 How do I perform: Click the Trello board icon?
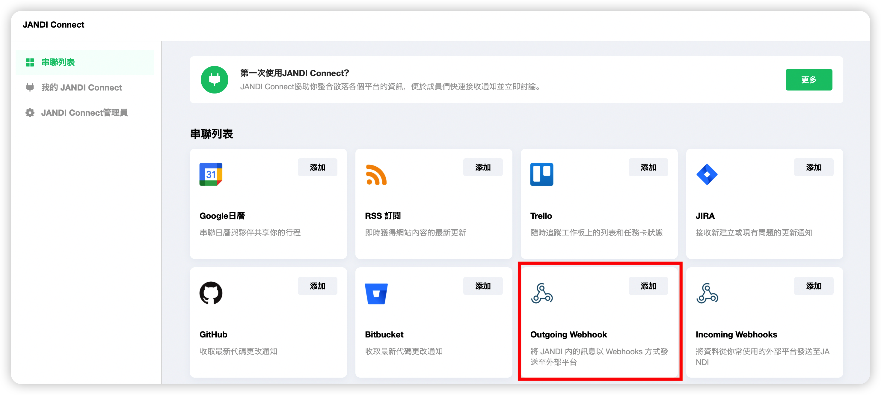pyautogui.click(x=541, y=174)
